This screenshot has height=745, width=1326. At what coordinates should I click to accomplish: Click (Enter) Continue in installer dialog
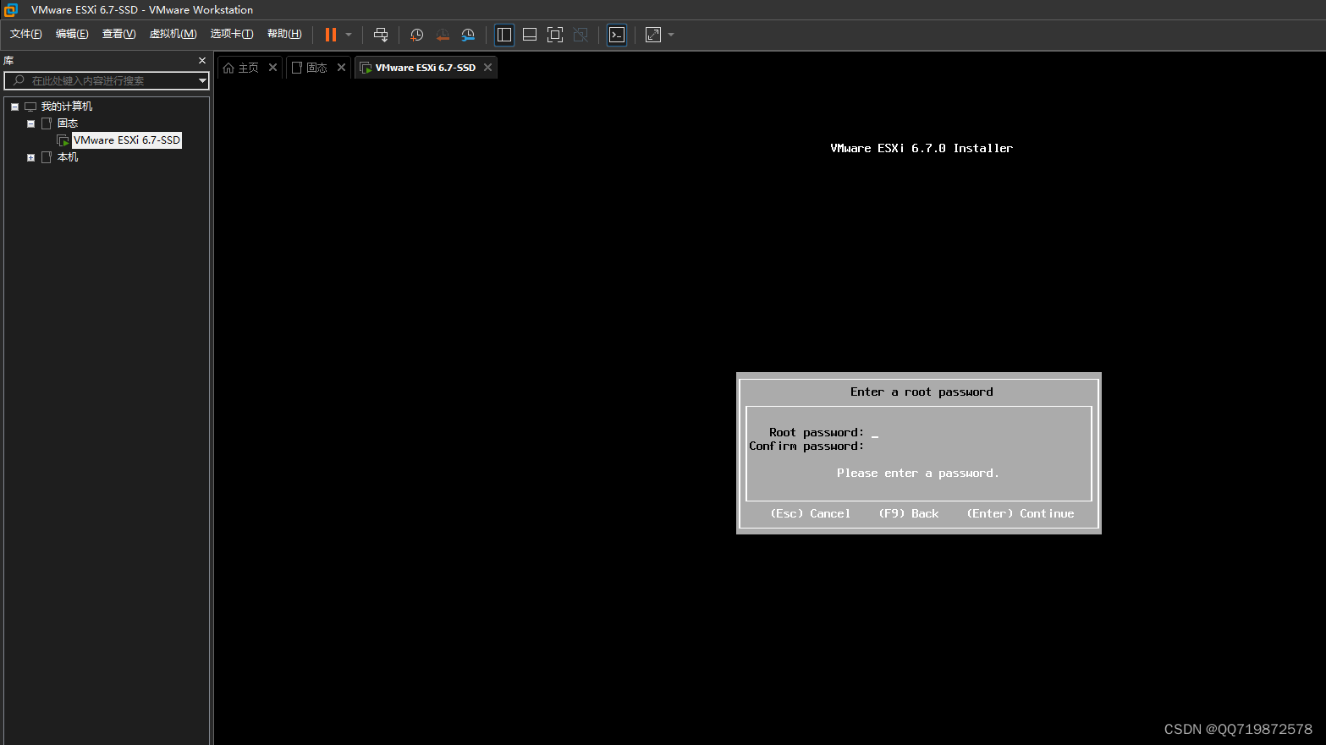1021,513
